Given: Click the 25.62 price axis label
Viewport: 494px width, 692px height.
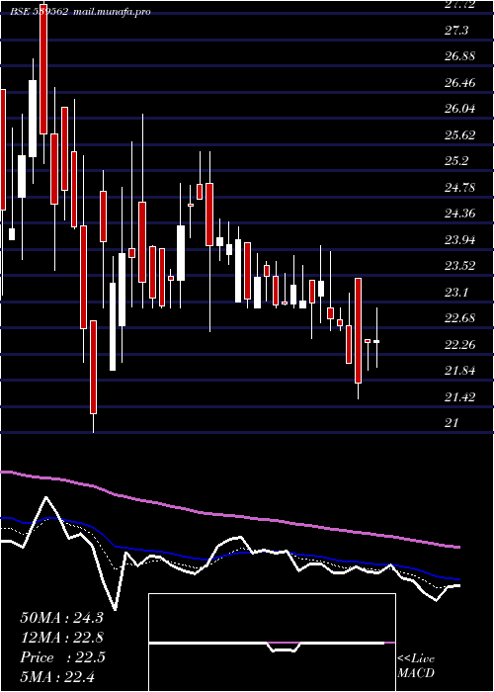Looking at the screenshot, I should [x=460, y=134].
